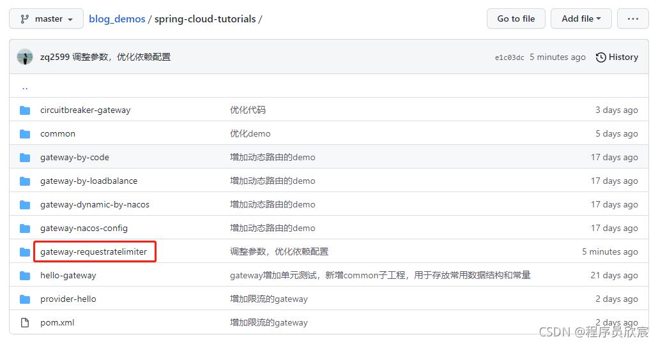
Task: Click the gateway-by-code folder icon
Action: click(x=25, y=157)
